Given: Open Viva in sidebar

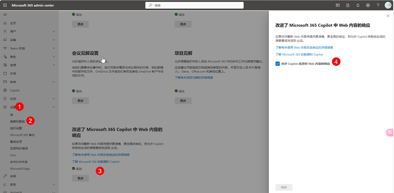Looking at the screenshot, I should 13,155.
